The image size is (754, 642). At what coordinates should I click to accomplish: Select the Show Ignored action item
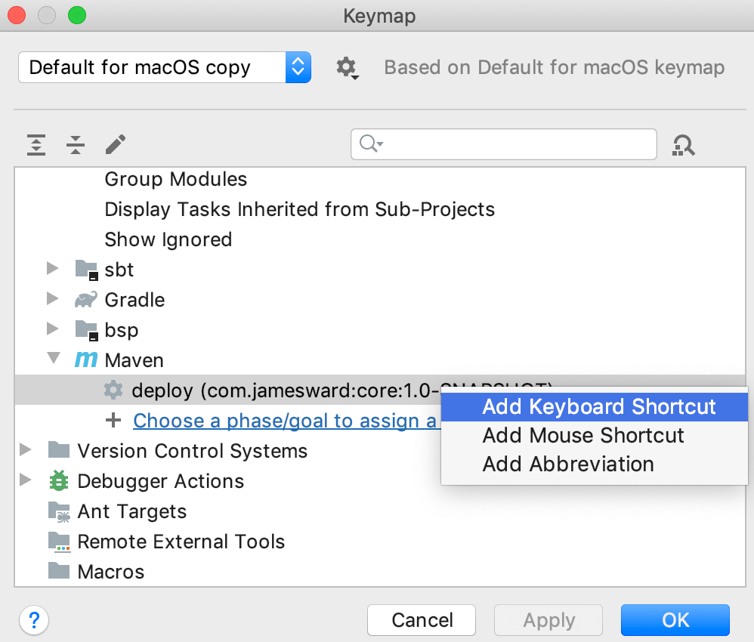click(168, 239)
